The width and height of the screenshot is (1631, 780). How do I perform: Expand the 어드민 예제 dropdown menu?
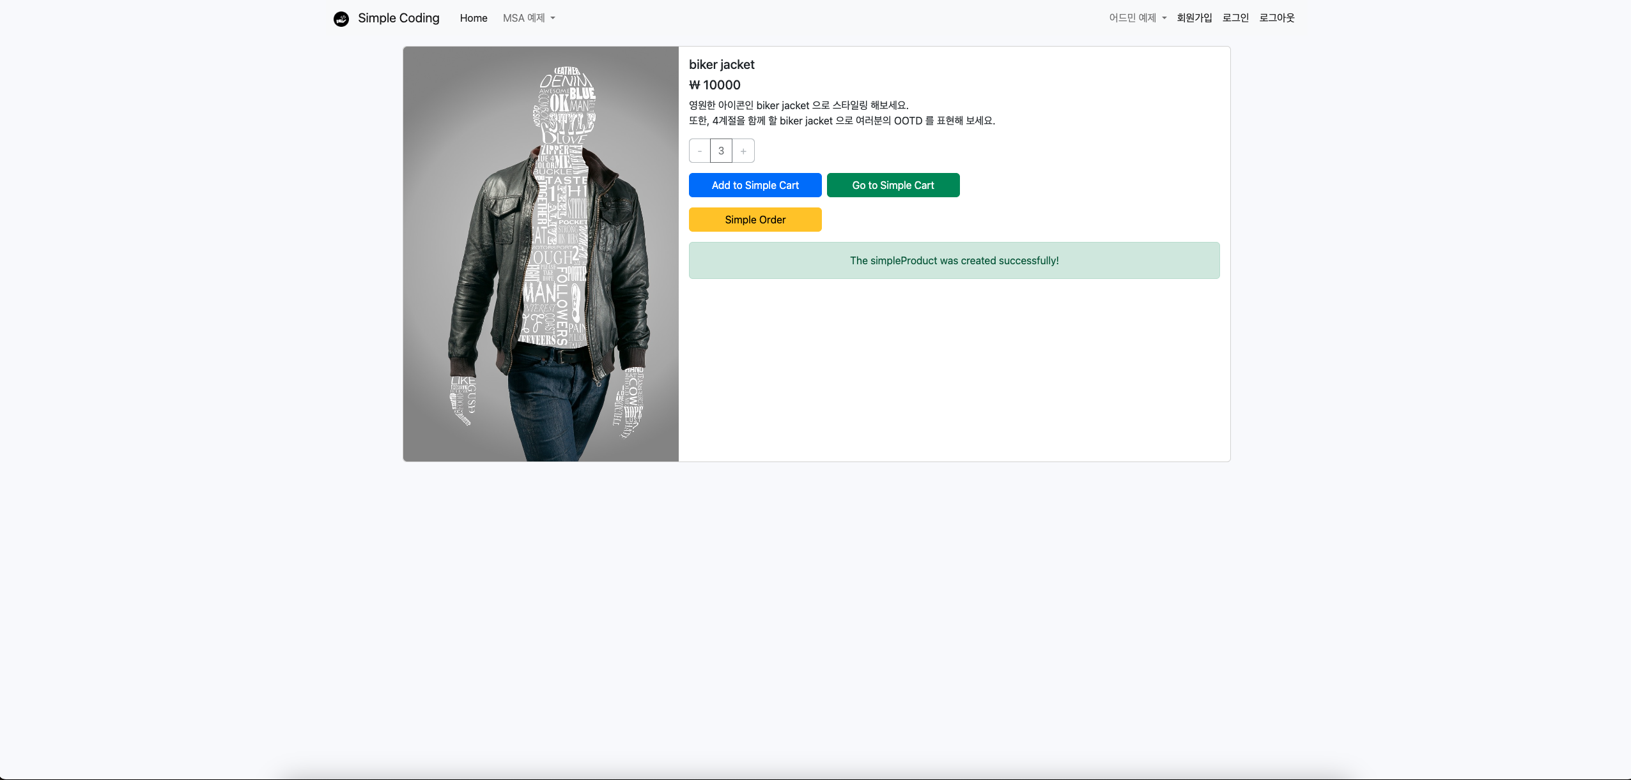[1132, 18]
